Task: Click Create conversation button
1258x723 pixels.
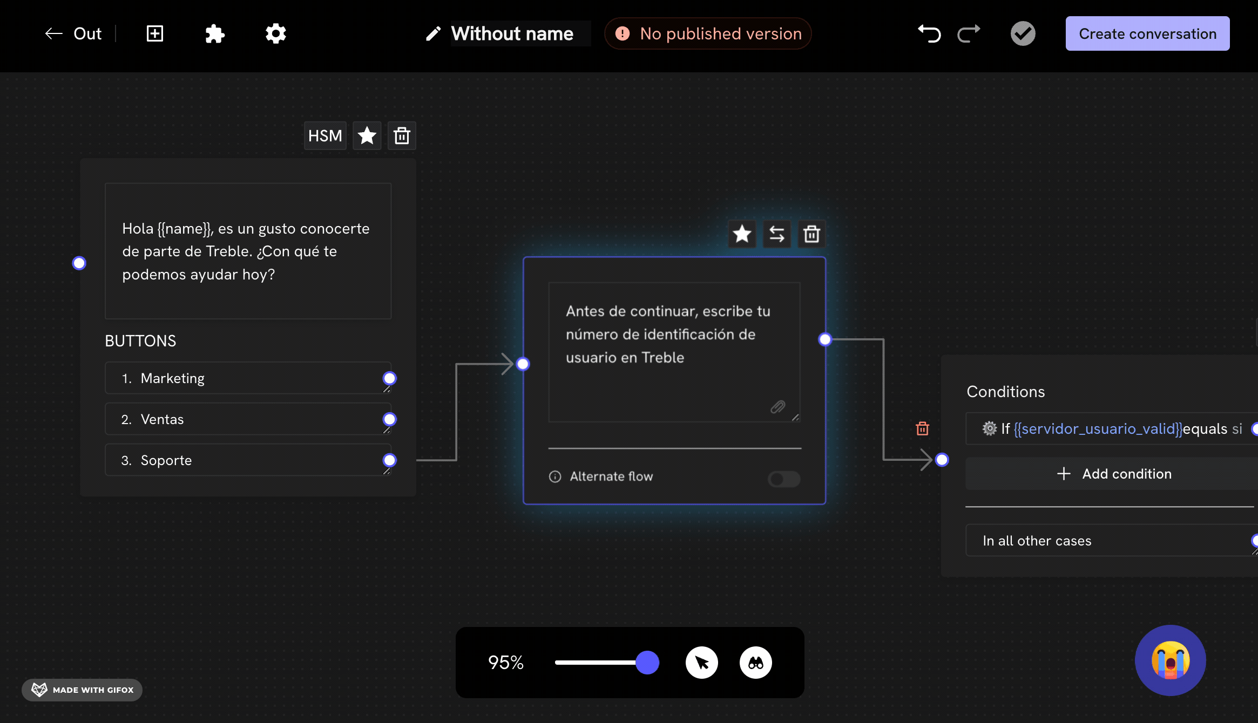Action: click(x=1147, y=33)
